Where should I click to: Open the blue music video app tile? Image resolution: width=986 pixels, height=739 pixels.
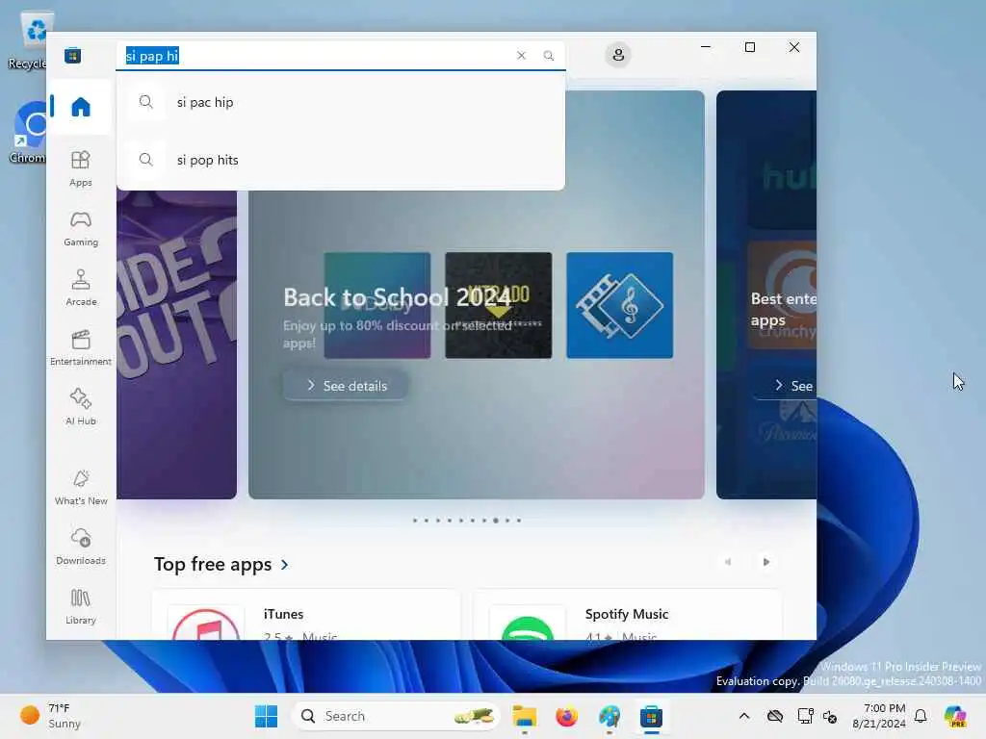[x=619, y=305]
